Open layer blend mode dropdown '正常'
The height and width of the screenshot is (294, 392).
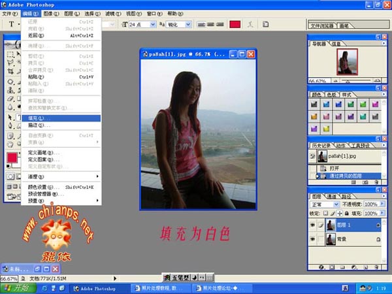[336, 204]
